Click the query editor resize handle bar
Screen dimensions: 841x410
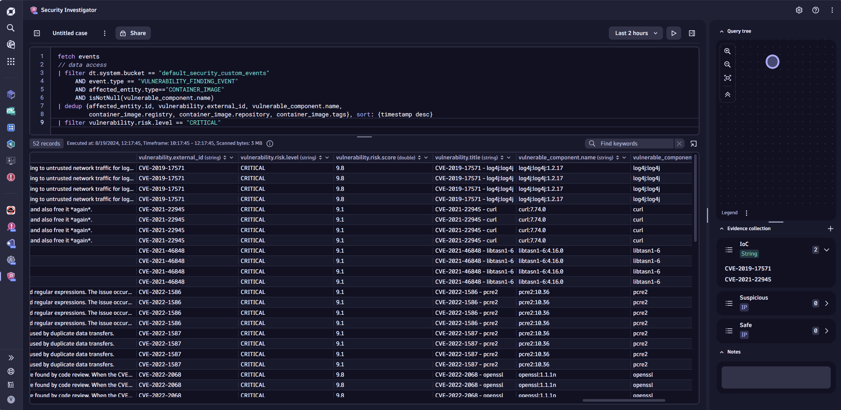click(364, 137)
